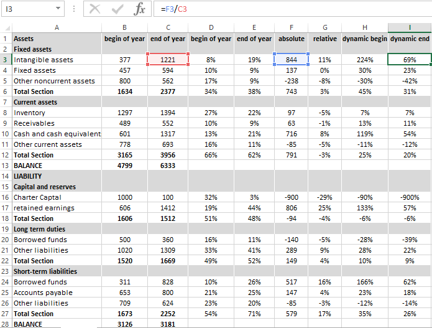This screenshot has width=432, height=328.
Task: Select column I header
Action: pos(410,27)
